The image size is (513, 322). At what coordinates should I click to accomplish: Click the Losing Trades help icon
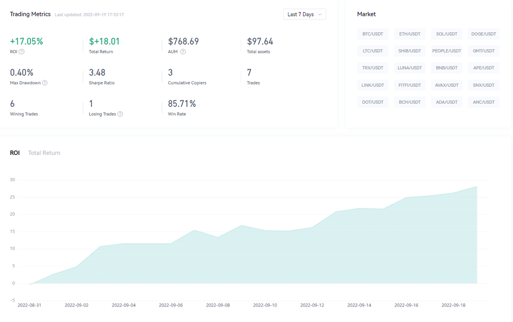[x=120, y=114]
